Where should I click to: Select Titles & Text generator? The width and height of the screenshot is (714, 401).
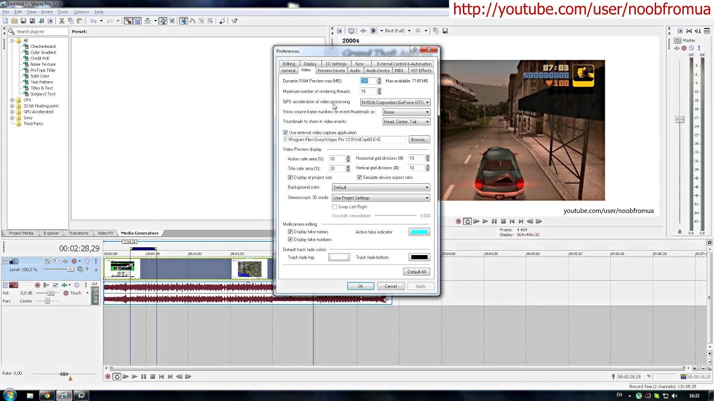pyautogui.click(x=42, y=88)
